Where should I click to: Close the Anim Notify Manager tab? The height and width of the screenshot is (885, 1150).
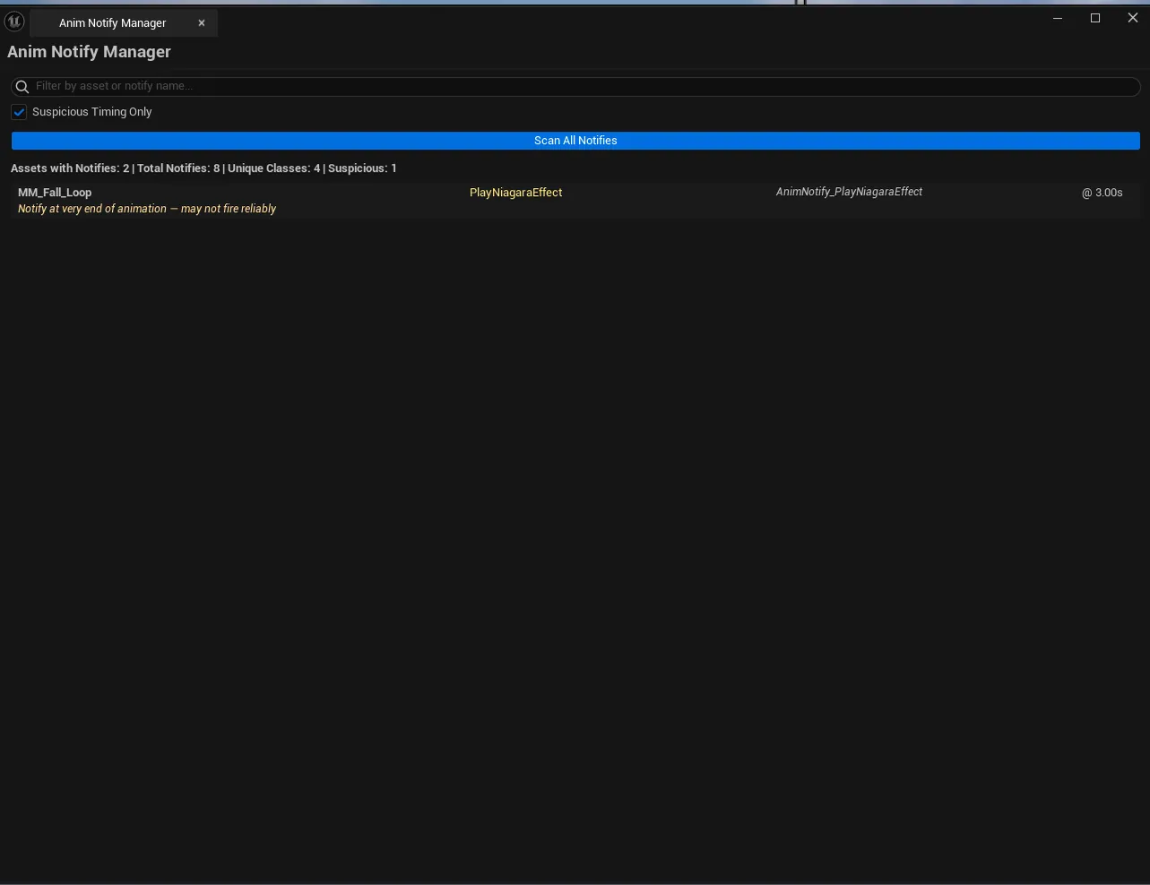pos(202,23)
